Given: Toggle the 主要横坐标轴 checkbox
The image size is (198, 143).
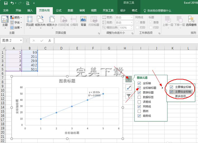Looking at the screenshot, I should (x=172, y=87).
